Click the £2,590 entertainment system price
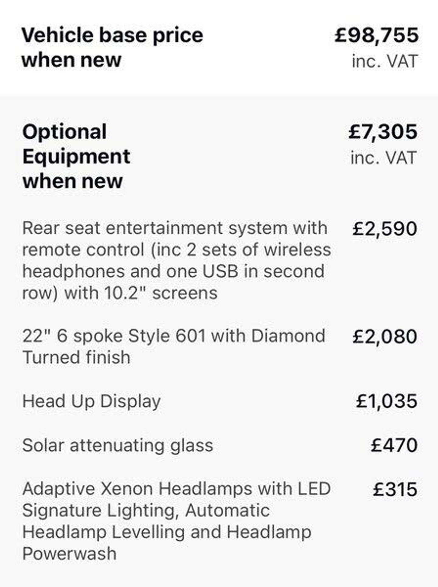Viewport: 438px width, 587px height. point(385,229)
